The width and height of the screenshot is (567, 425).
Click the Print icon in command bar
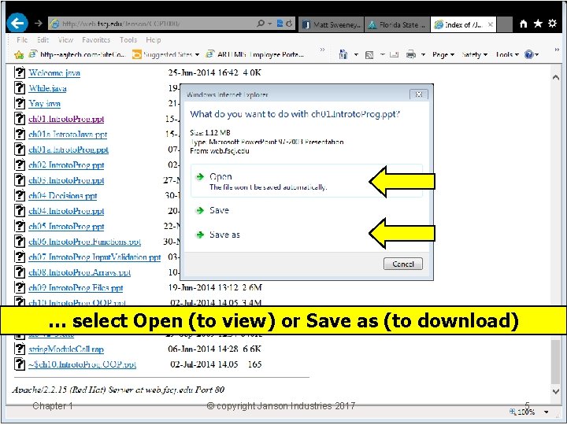411,54
